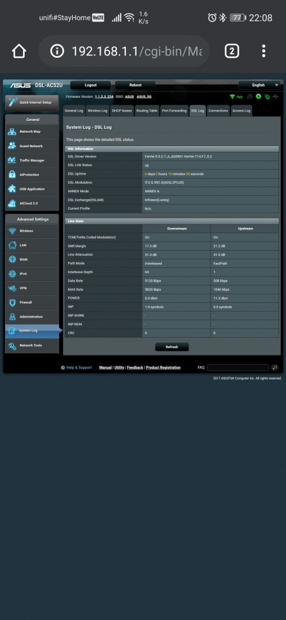This screenshot has width=286, height=620.
Task: Open the Product Registration link
Action: tap(163, 368)
